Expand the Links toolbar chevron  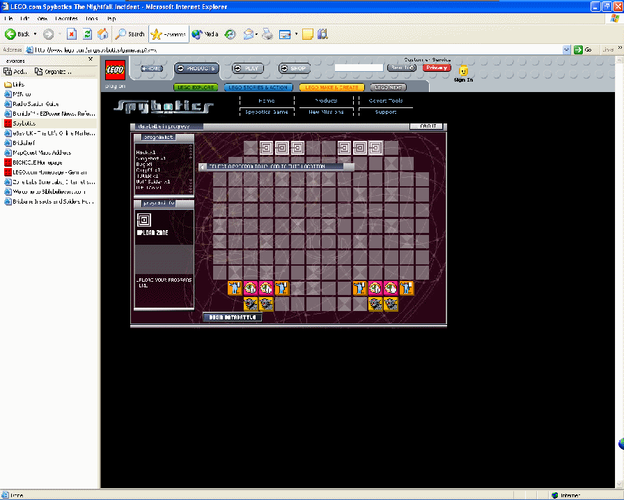click(620, 48)
